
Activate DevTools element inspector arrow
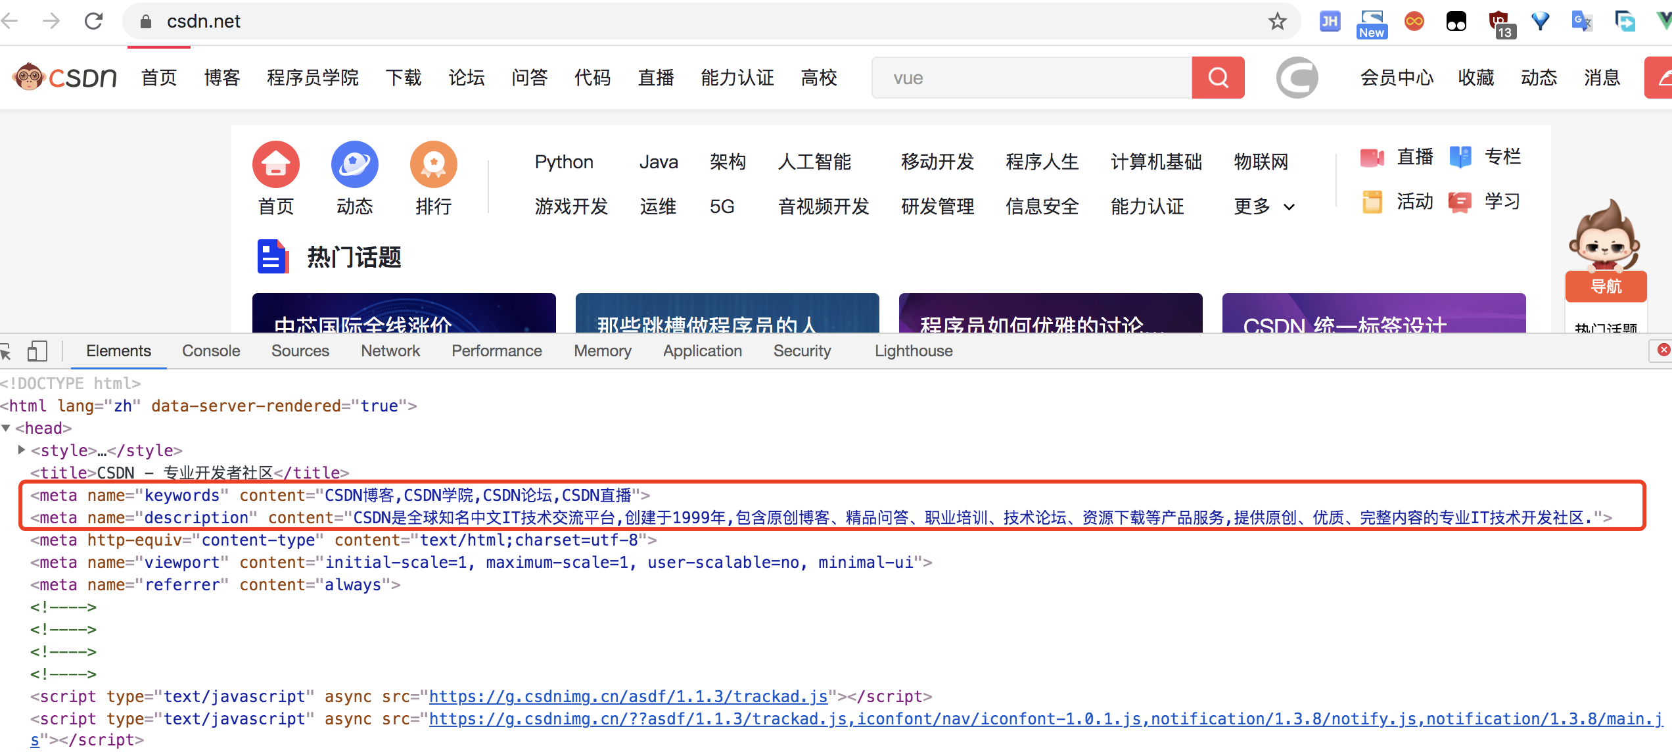pyautogui.click(x=5, y=352)
